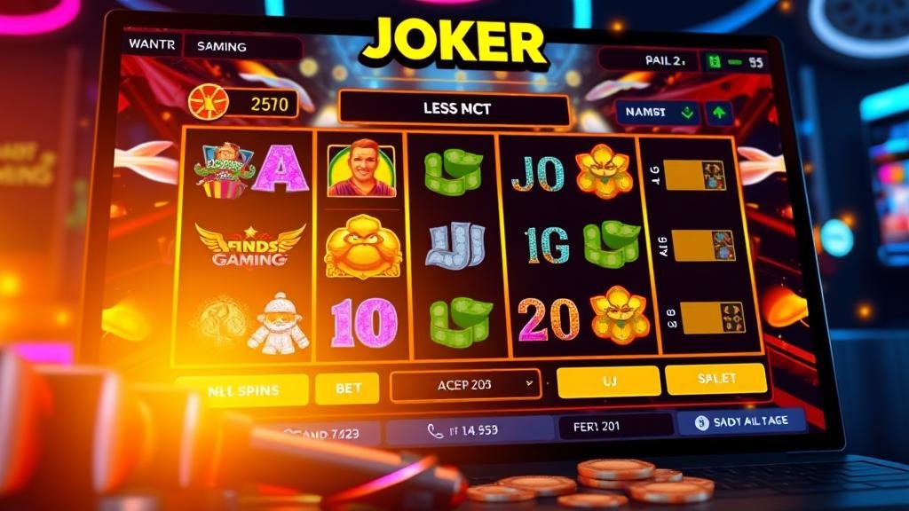Click the LESS NCT display bar
Viewport: 909px width, 511px height.
pyautogui.click(x=455, y=108)
